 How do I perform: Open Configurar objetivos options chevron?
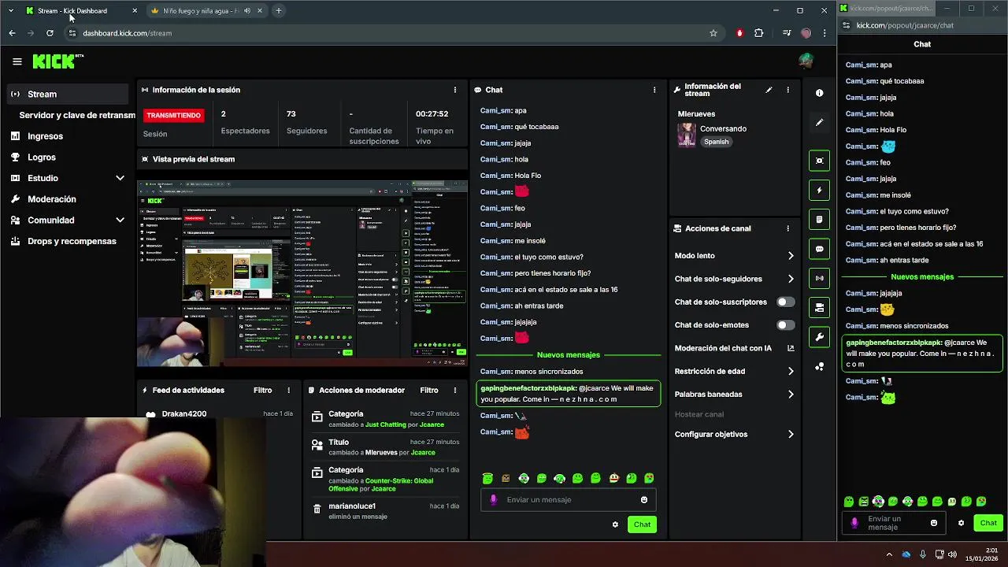(791, 434)
